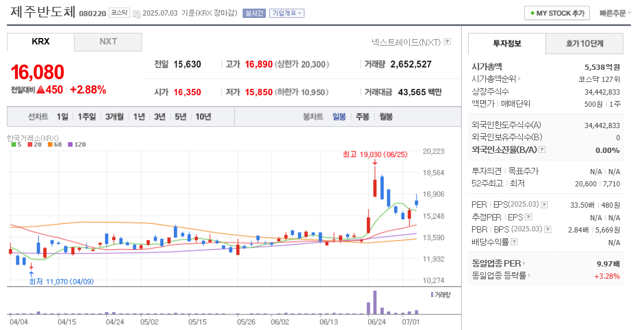The height and width of the screenshot is (330, 635).
Task: Click the orange 60-day moving average legend
Action: 55,144
